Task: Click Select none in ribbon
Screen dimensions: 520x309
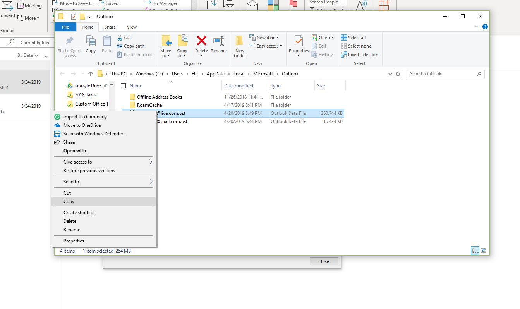Action: pos(356,46)
